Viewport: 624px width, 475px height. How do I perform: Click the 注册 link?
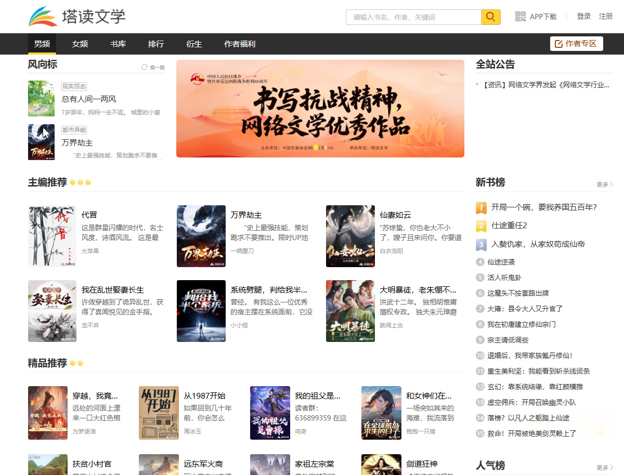(x=606, y=17)
